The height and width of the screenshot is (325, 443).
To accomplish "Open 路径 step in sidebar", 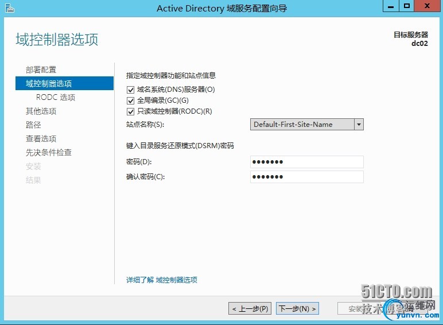I will (x=33, y=125).
